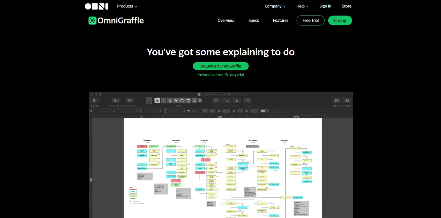This screenshot has height=218, width=441.
Task: Click the ruler origin corner icon
Action: coord(91,117)
